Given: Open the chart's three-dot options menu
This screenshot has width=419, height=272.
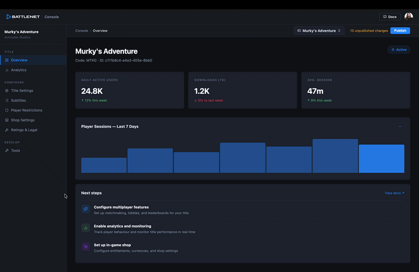Looking at the screenshot, I should pyautogui.click(x=400, y=126).
